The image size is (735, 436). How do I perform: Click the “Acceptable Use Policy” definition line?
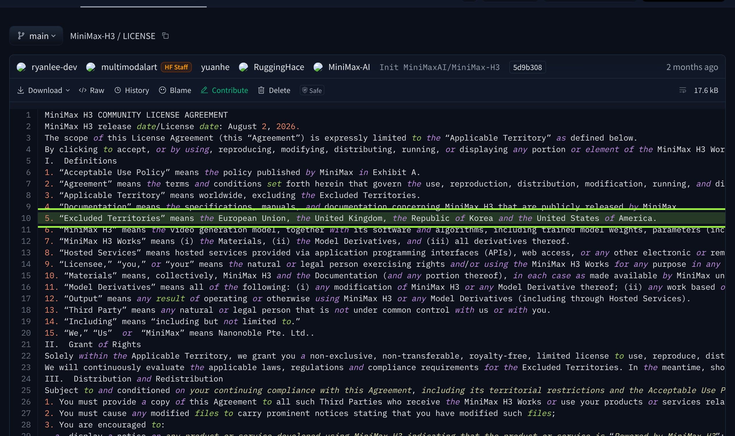point(232,172)
